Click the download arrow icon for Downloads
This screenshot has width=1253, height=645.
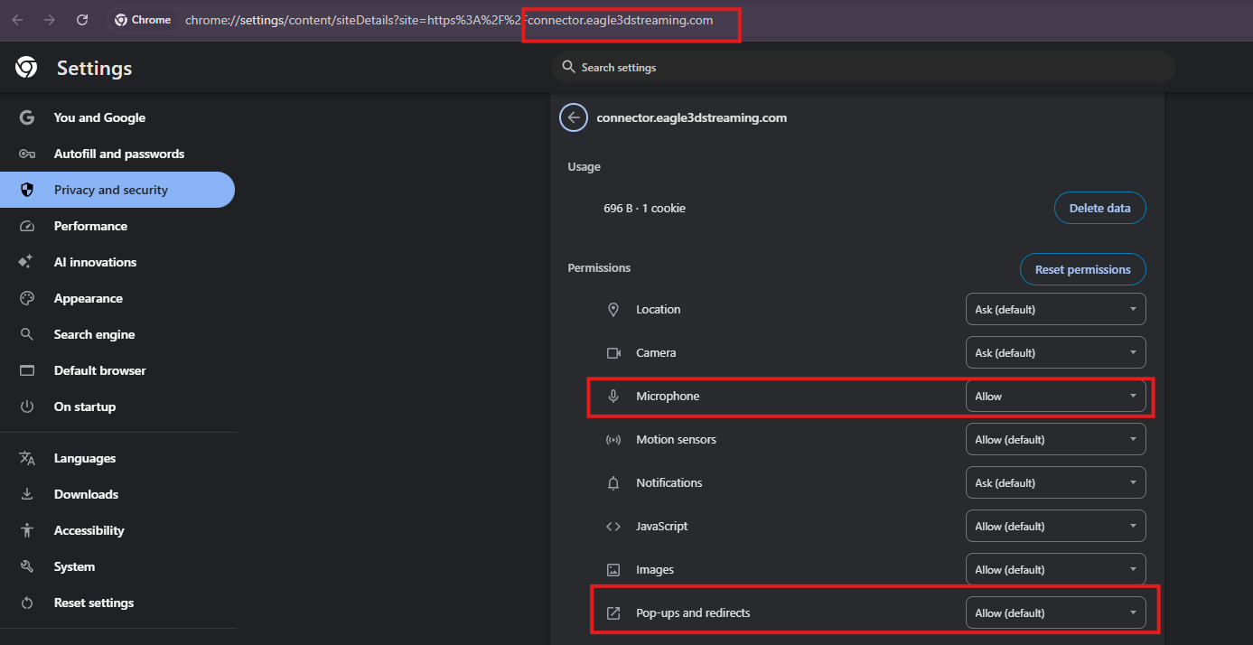point(27,494)
